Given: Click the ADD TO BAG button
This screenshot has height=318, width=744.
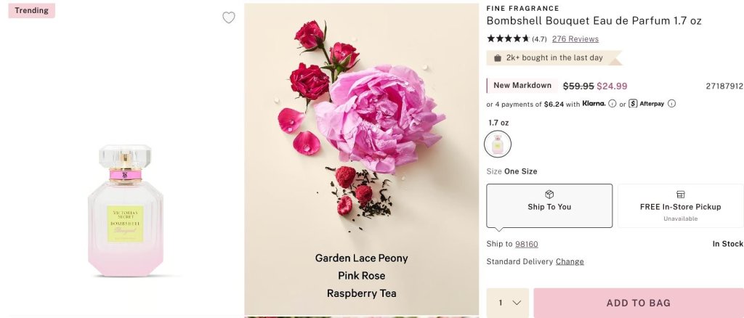Looking at the screenshot, I should tap(639, 303).
